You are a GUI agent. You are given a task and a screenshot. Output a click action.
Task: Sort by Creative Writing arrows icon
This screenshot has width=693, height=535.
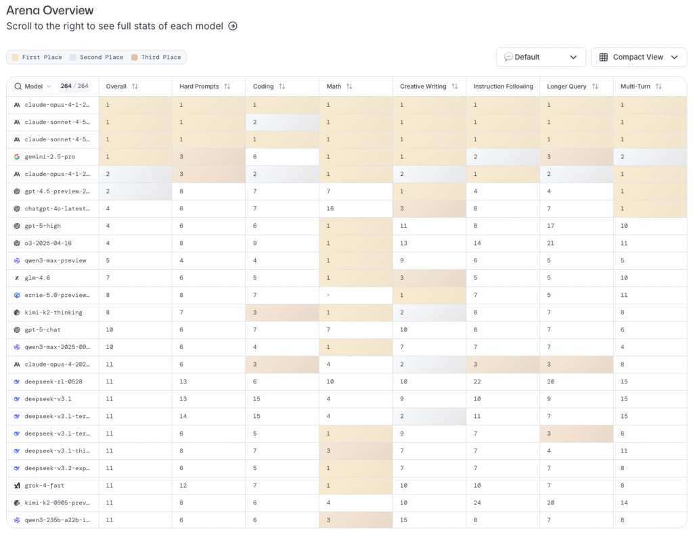click(x=455, y=87)
